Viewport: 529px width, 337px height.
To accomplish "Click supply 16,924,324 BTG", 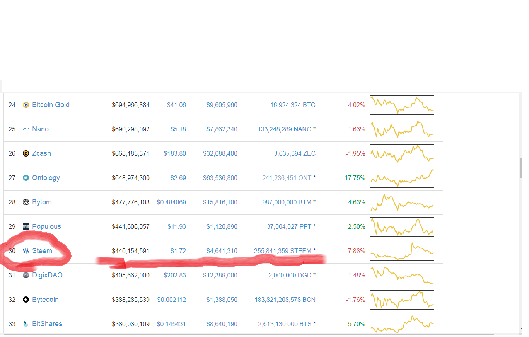I will [x=293, y=105].
